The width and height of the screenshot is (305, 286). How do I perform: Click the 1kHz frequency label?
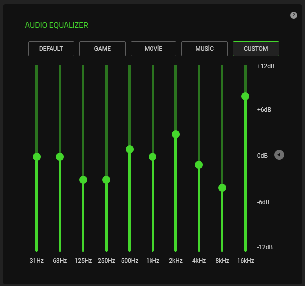(152, 260)
